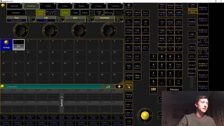Viewport: 224px width, 126px height.
Task: Toggle the Shortcut (Ins) button
Action: point(192,11)
